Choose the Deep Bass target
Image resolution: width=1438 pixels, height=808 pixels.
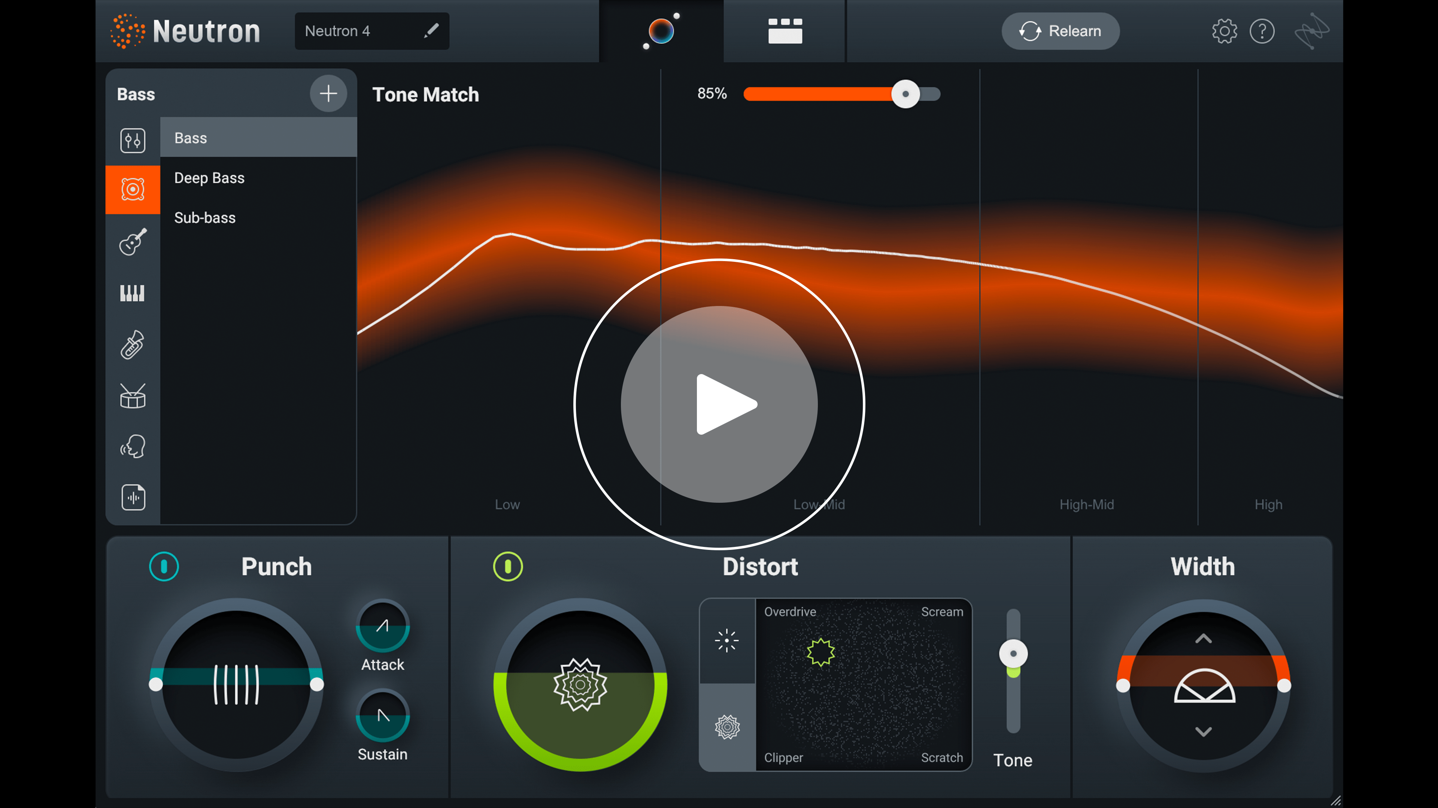pyautogui.click(x=258, y=178)
